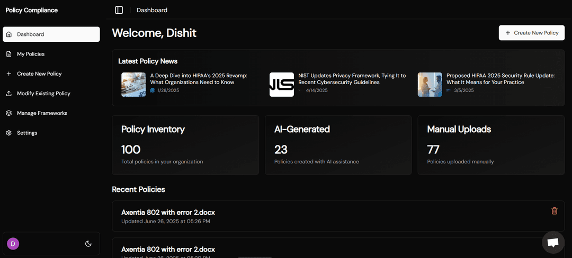This screenshot has height=258, width=572.
Task: Toggle the sidebar collapse icon
Action: tap(119, 10)
